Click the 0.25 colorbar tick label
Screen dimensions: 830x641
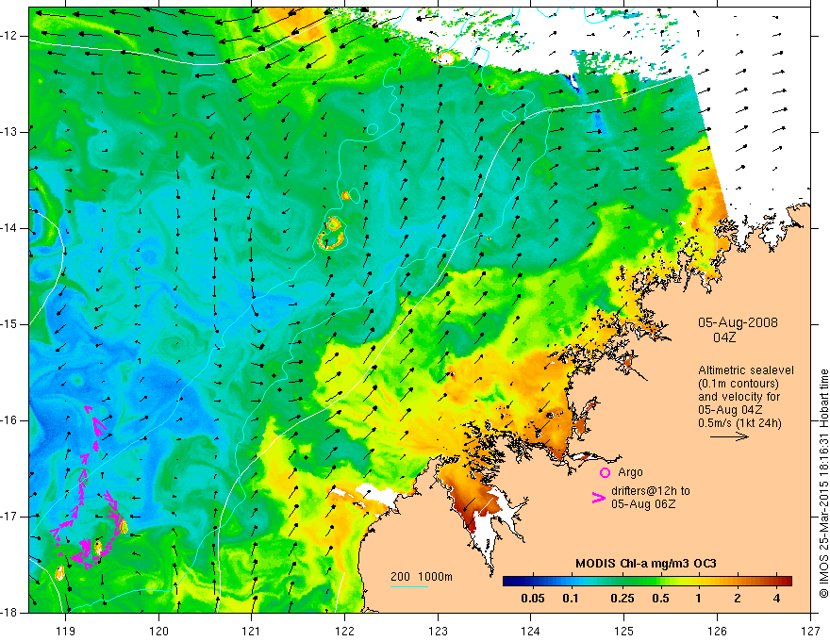pos(622,599)
